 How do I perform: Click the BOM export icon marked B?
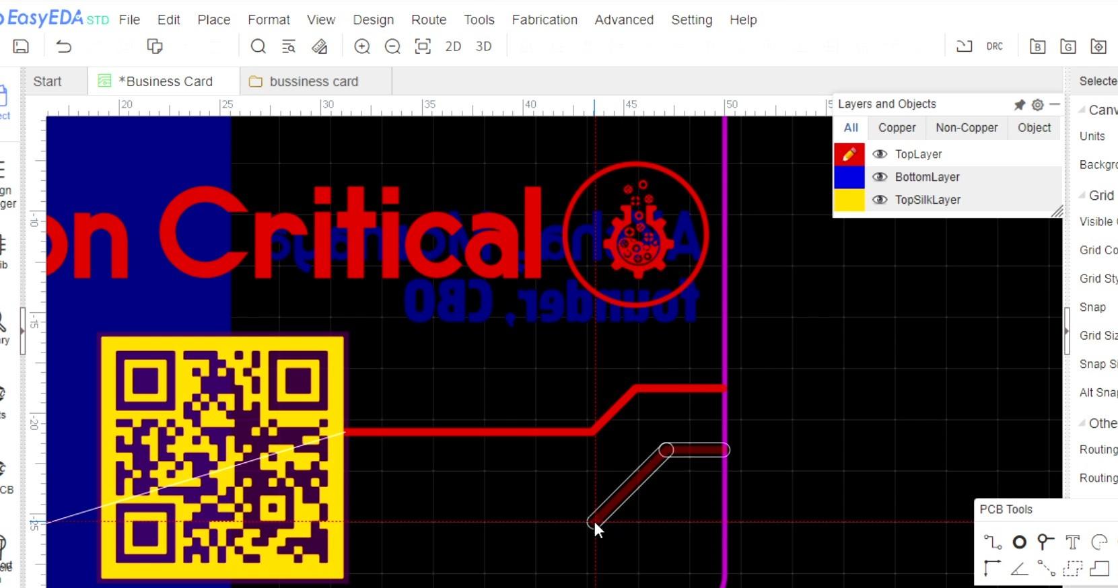(x=1037, y=46)
